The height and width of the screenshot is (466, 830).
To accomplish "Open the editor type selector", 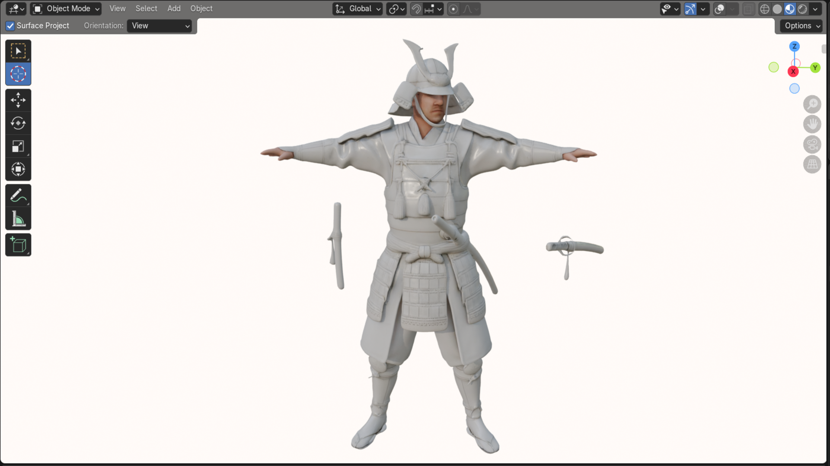I will point(16,9).
